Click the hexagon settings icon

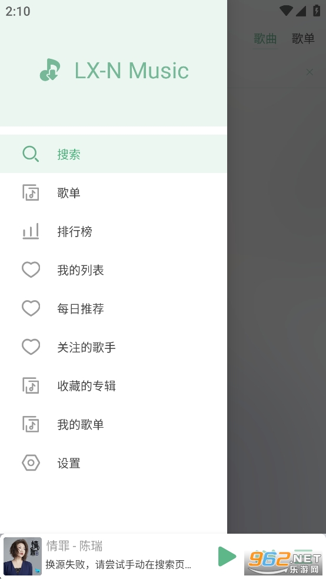31,462
